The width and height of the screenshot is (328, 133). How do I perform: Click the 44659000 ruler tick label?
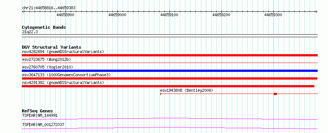point(117,15)
